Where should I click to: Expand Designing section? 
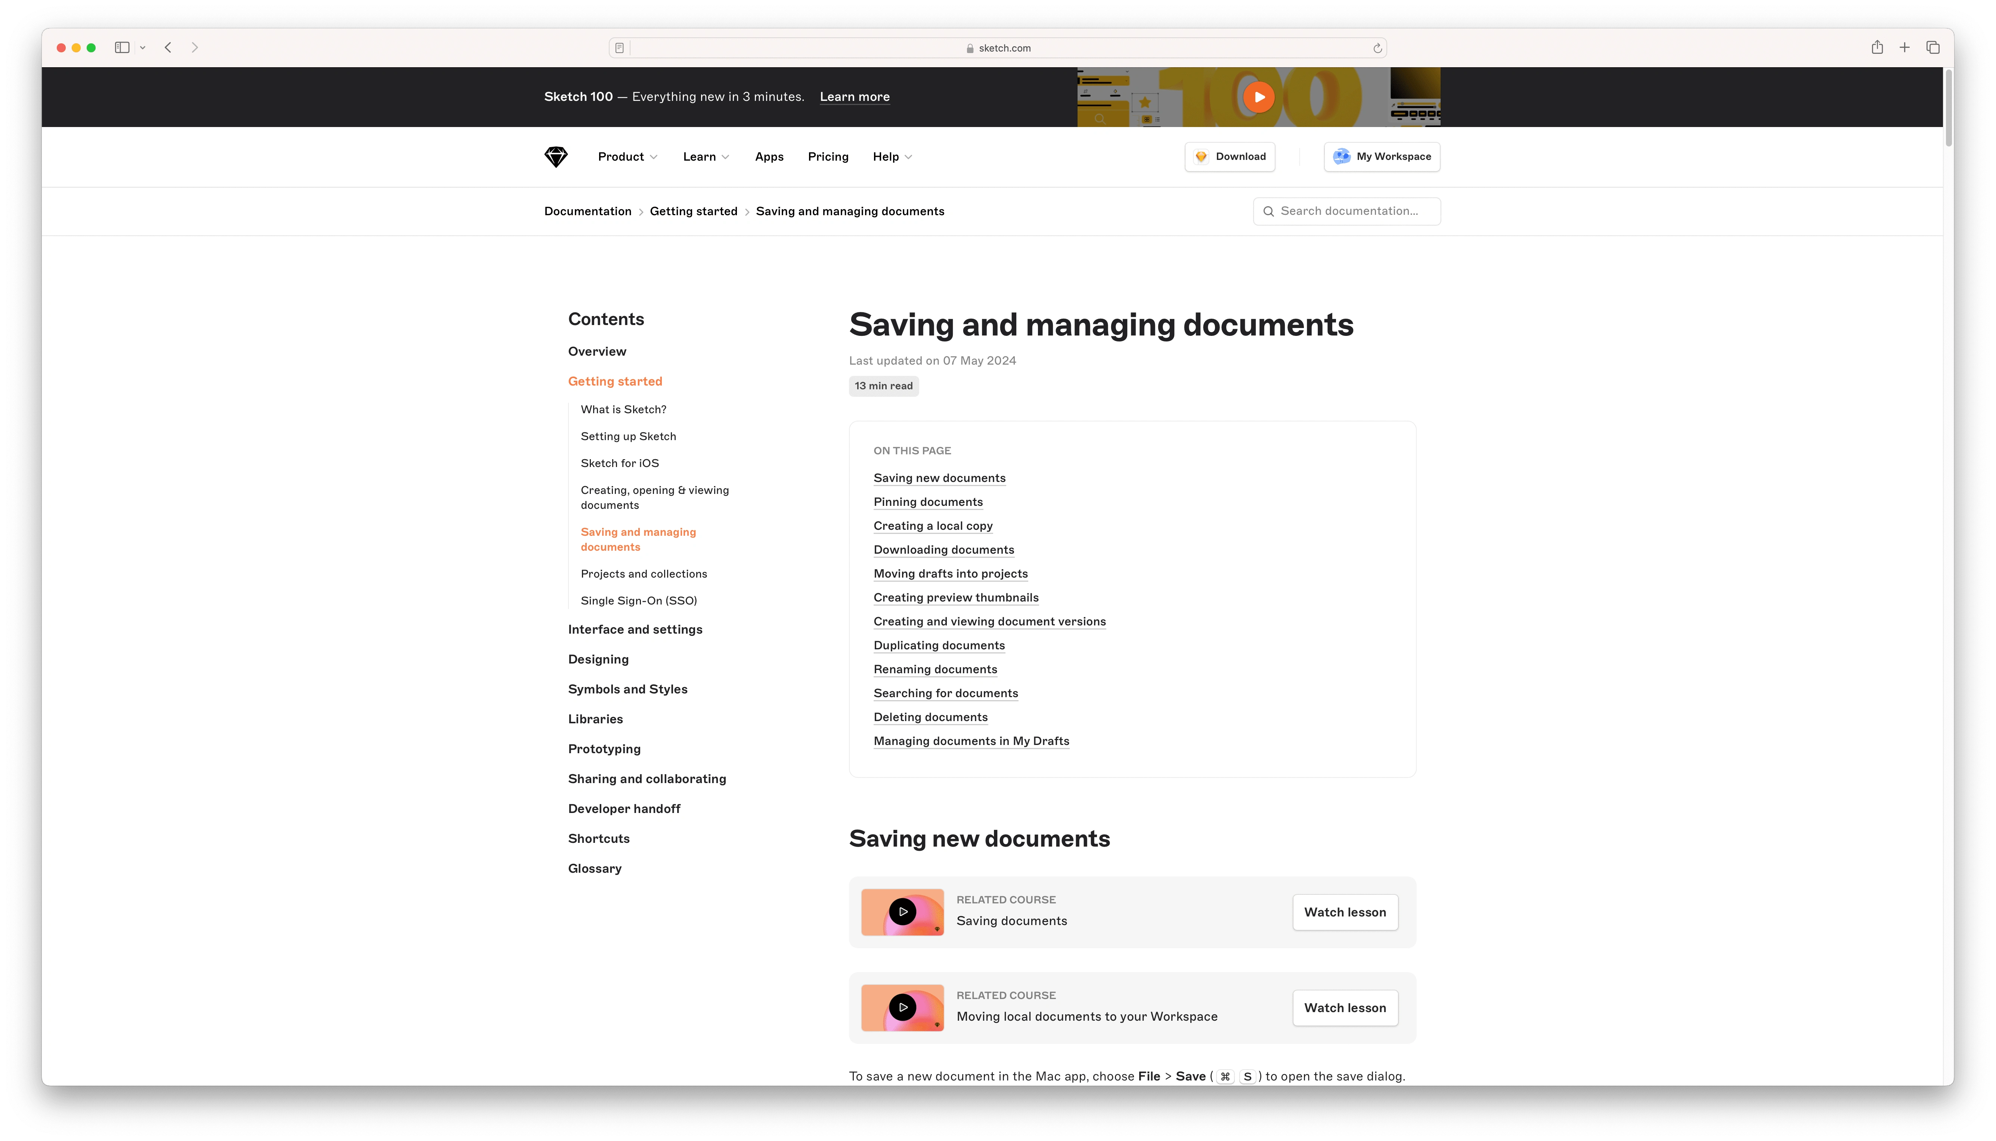point(598,660)
